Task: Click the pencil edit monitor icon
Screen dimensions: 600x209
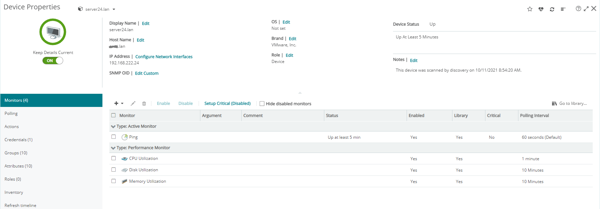Action: [133, 103]
